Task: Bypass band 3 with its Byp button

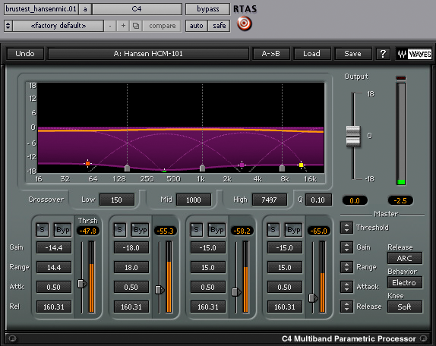Action: click(x=216, y=230)
